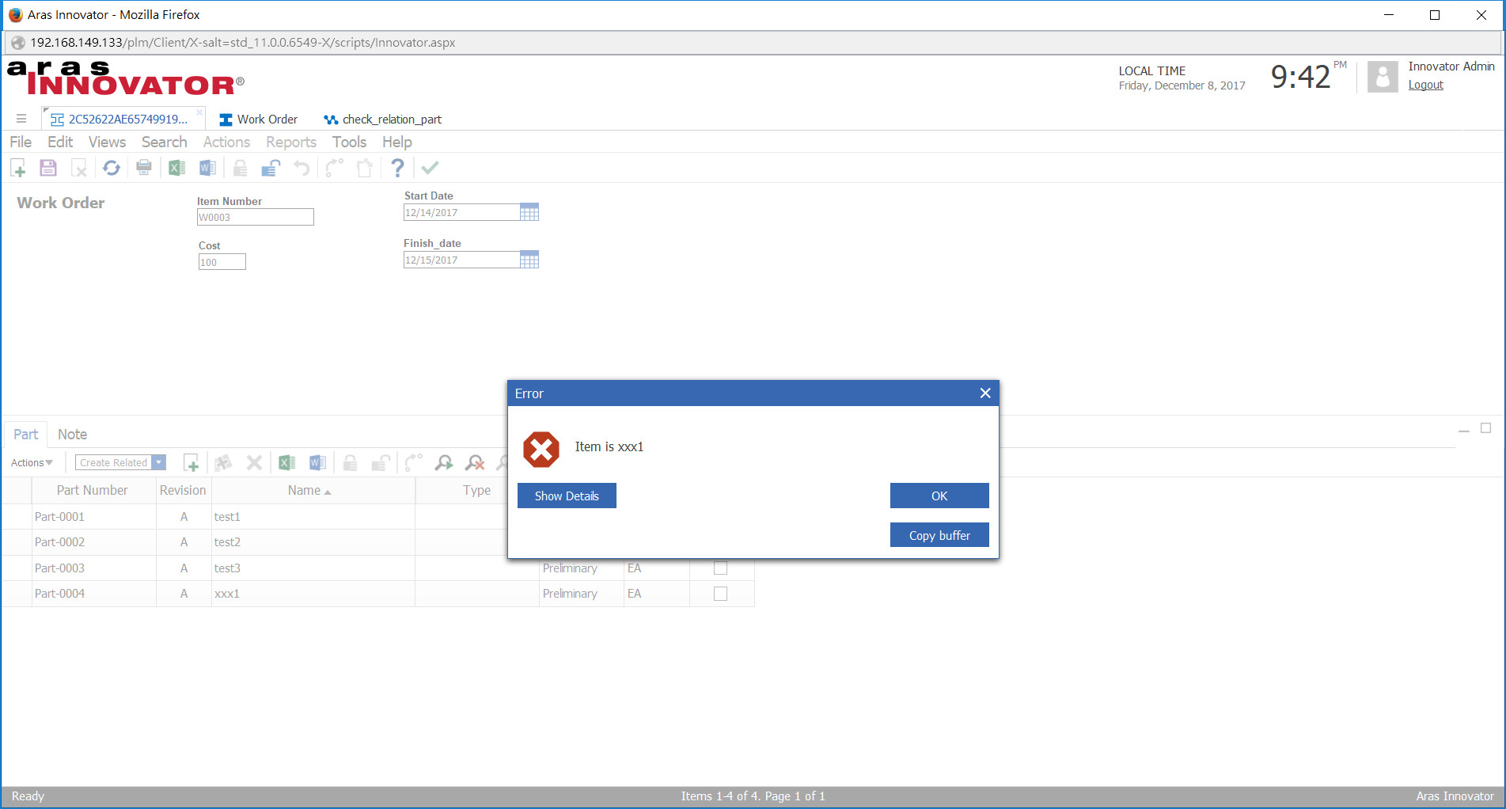Click the Print icon
1506x809 pixels.
coord(144,168)
